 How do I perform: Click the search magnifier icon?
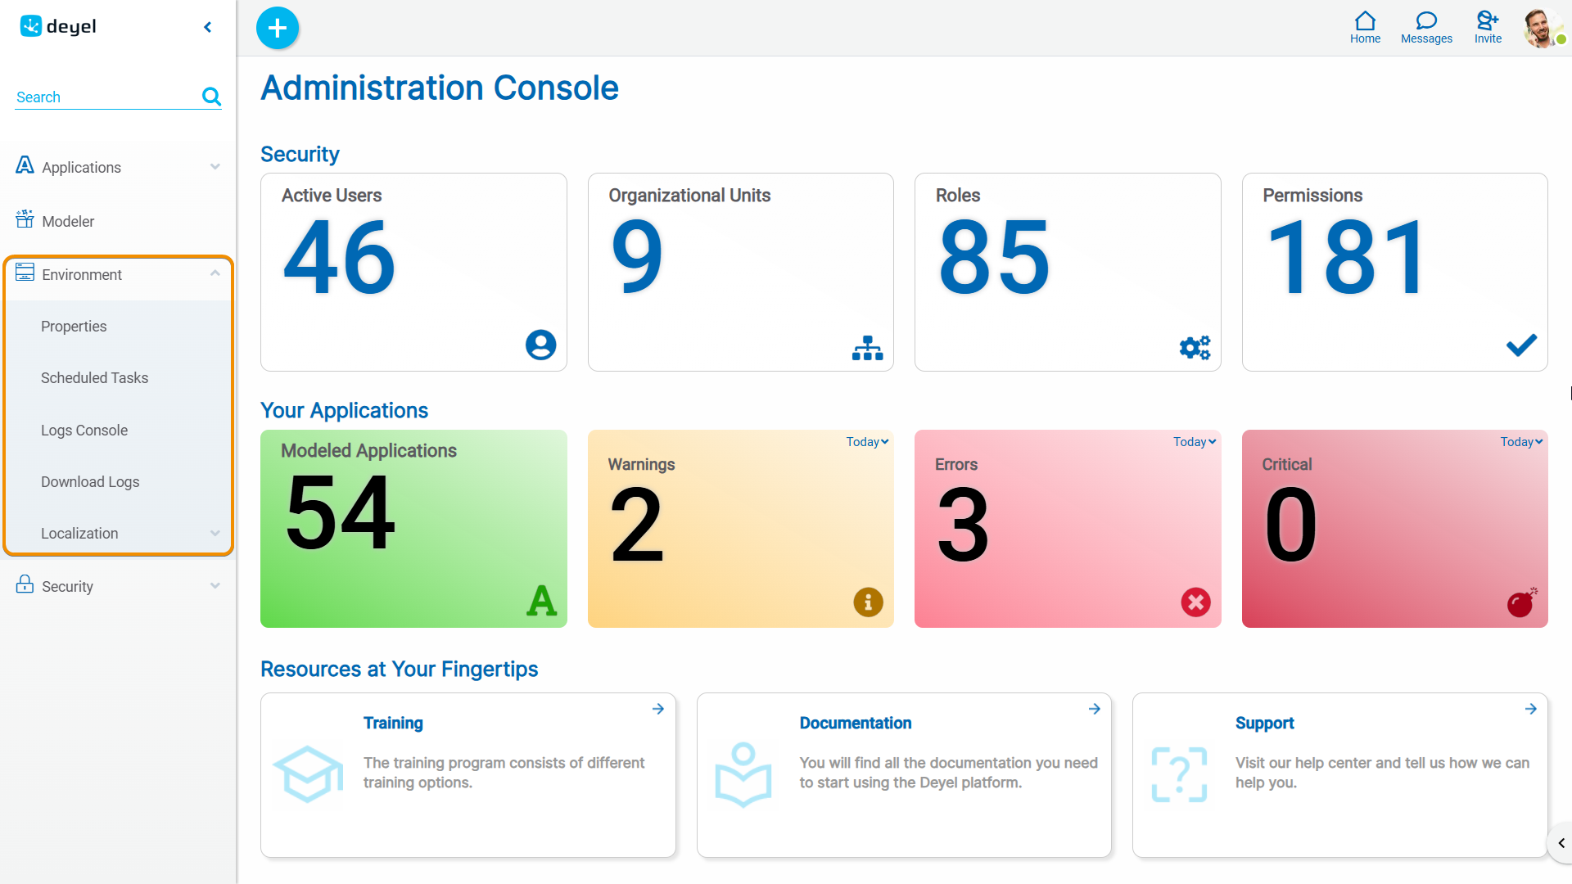(211, 97)
